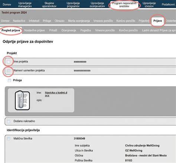The image size is (176, 163).
Task: Click the attached document paperclip icon
Action: (x=22, y=100)
